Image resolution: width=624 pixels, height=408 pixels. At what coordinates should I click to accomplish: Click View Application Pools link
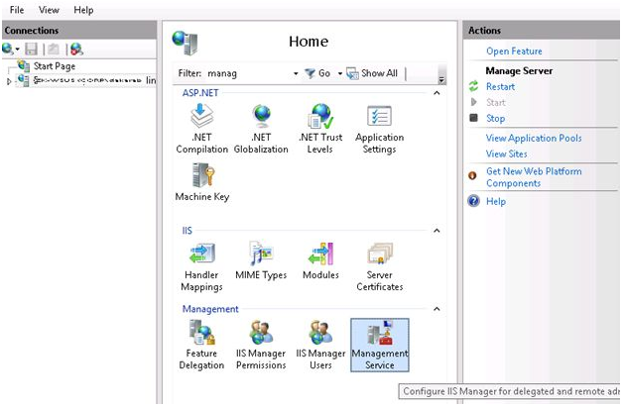[534, 138]
